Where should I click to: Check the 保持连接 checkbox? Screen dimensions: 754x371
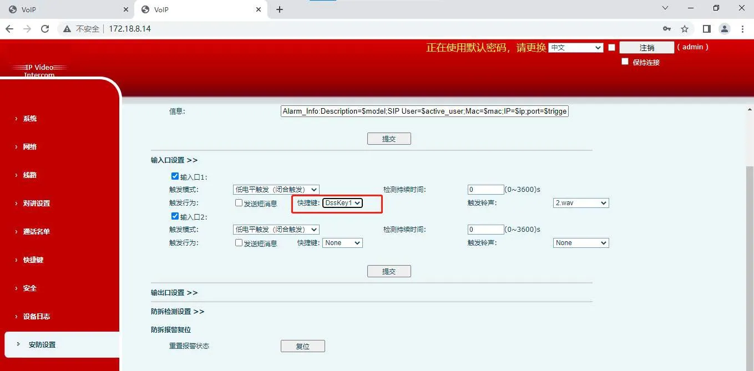point(625,61)
